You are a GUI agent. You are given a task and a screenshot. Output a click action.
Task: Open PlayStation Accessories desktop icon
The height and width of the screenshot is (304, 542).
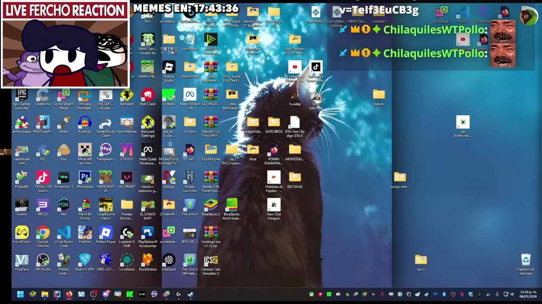pos(148,237)
